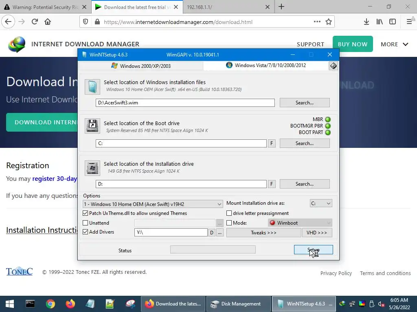This screenshot has width=417, height=312.
Task: Click the BOOT PART green status light
Action: (x=328, y=132)
